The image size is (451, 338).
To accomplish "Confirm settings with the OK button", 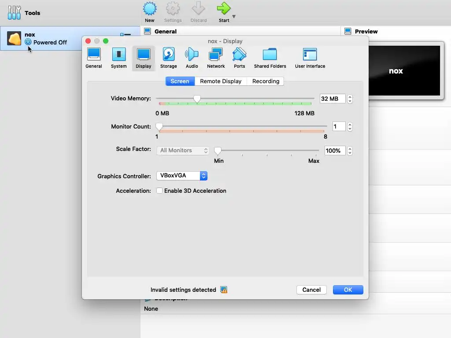I will pyautogui.click(x=348, y=290).
